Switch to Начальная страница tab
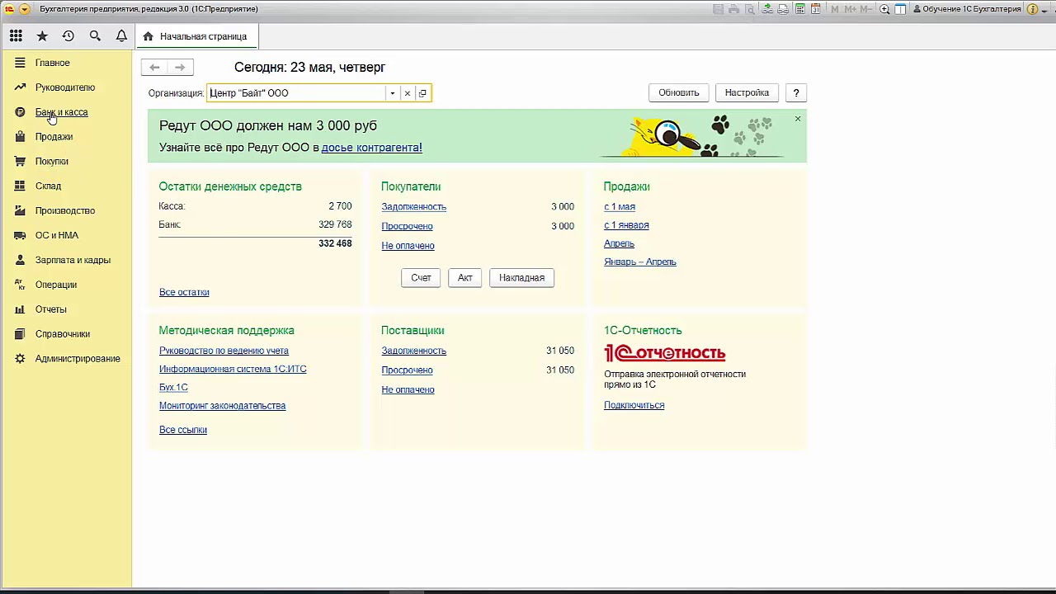Screen dimensions: 1056x594 196,36
